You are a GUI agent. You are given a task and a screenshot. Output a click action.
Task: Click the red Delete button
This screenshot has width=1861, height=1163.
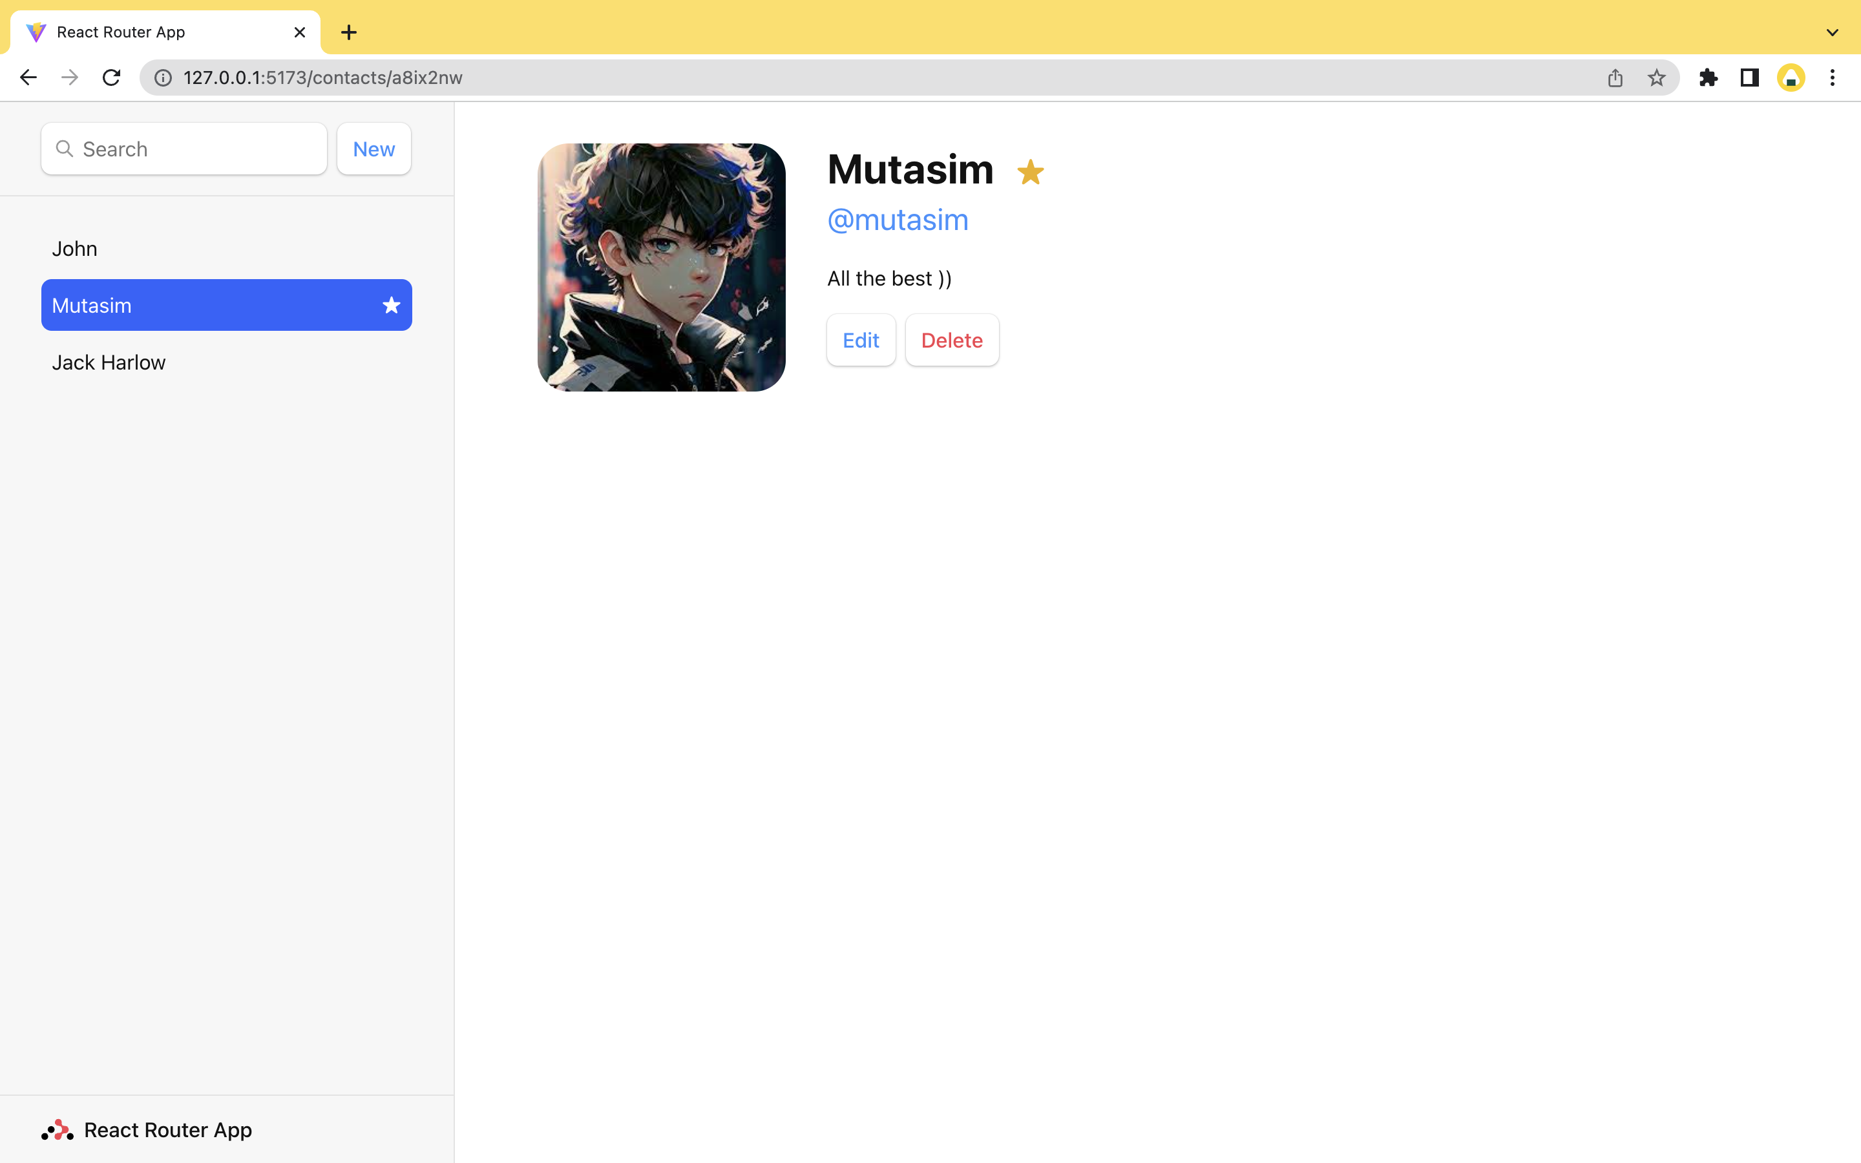(x=951, y=340)
